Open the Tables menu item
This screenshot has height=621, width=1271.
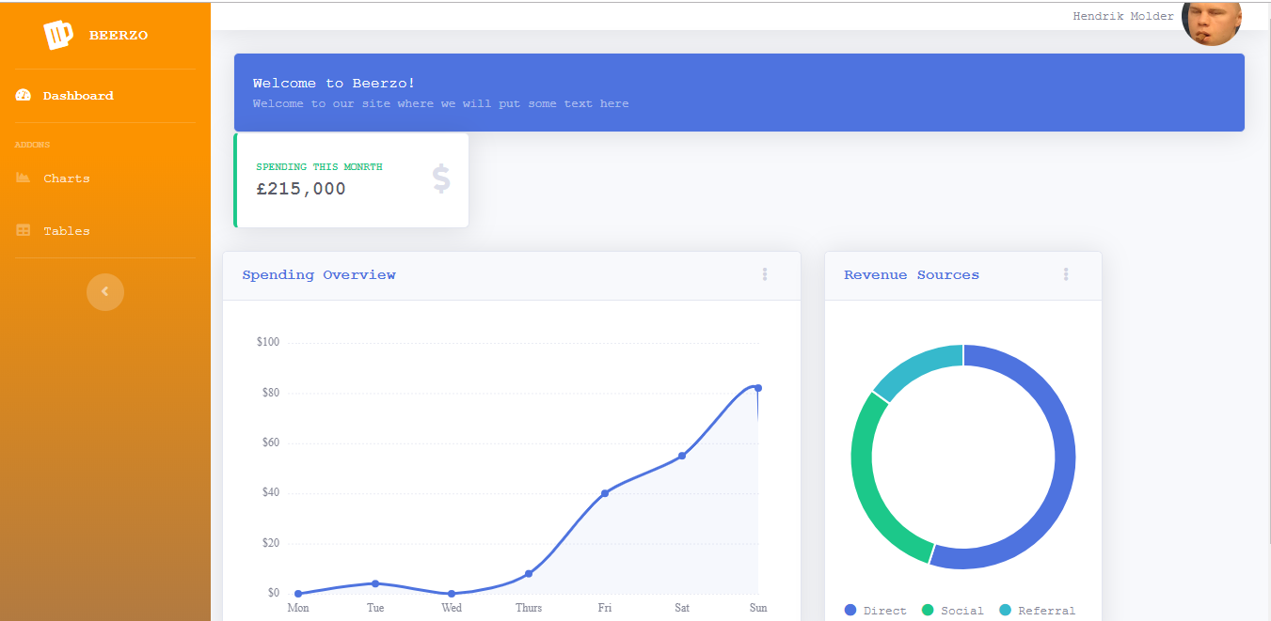[x=105, y=230]
